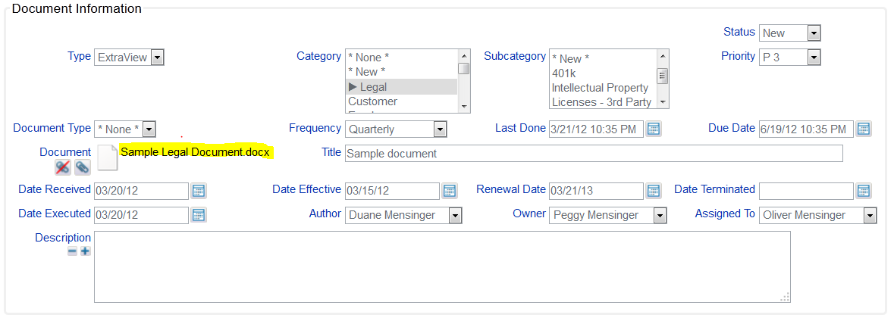Click the paperclip attach document icon
The height and width of the screenshot is (321, 894).
(x=82, y=167)
